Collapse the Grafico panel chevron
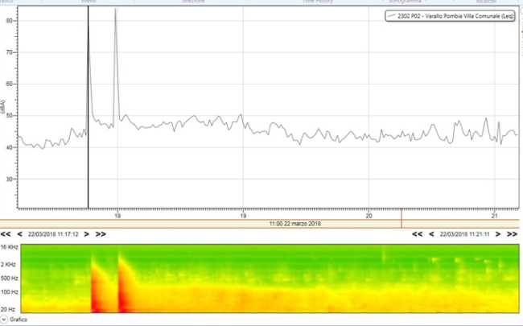523x326 pixels. click(4, 320)
